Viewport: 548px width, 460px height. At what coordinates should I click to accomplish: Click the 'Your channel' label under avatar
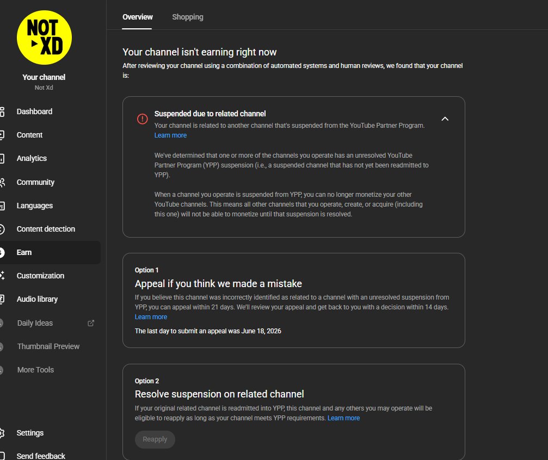coord(44,77)
